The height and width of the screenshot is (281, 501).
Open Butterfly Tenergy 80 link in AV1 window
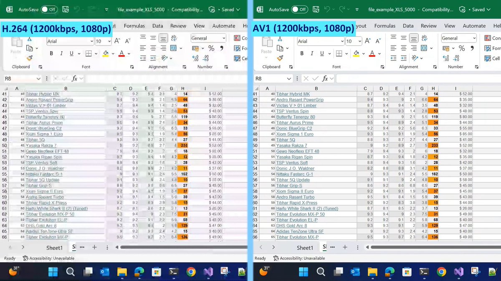(x=296, y=117)
